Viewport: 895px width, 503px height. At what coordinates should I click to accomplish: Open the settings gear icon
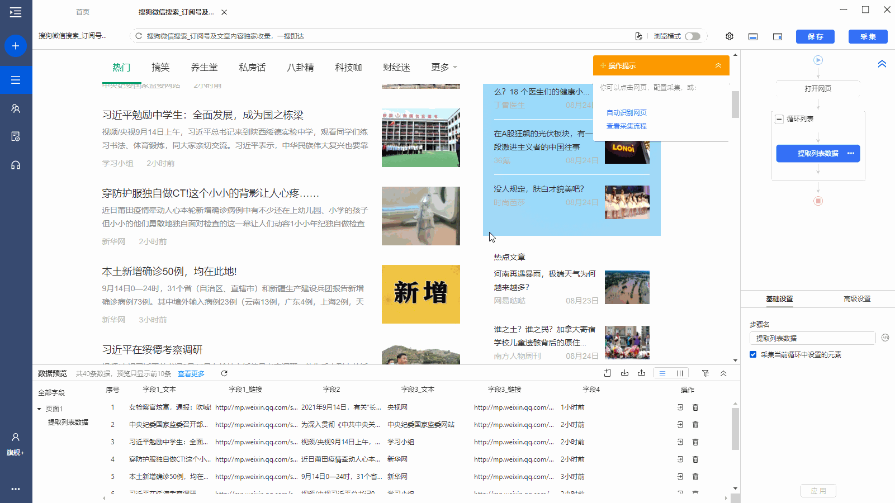[730, 36]
